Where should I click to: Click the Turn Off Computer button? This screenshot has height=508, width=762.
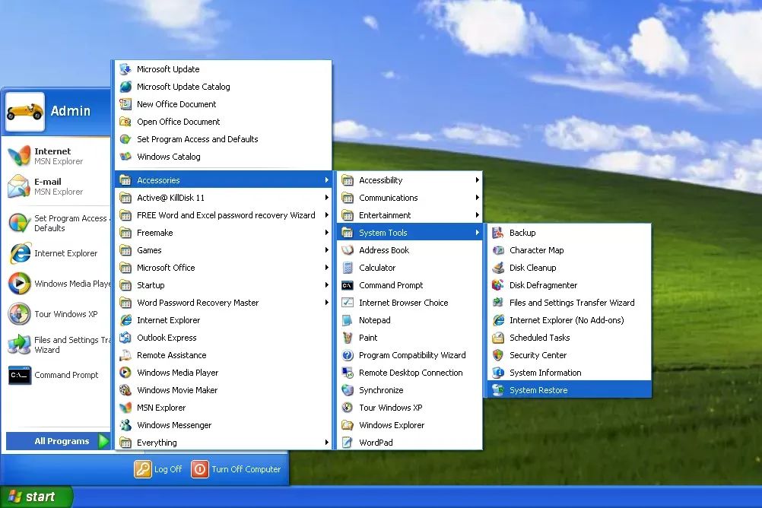pyautogui.click(x=237, y=469)
